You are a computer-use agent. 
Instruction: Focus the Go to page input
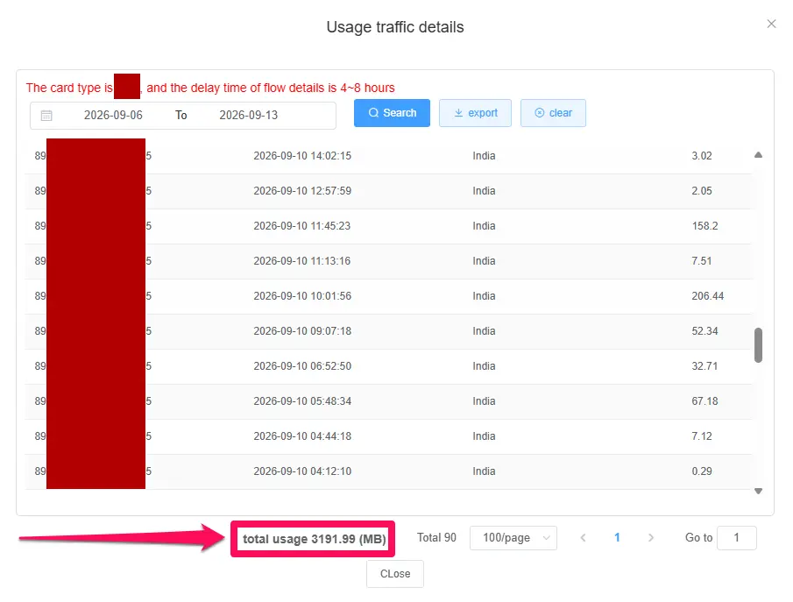(x=736, y=538)
